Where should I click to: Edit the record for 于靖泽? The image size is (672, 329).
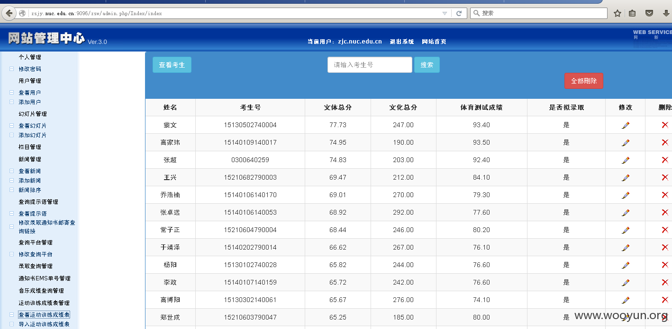626,248
